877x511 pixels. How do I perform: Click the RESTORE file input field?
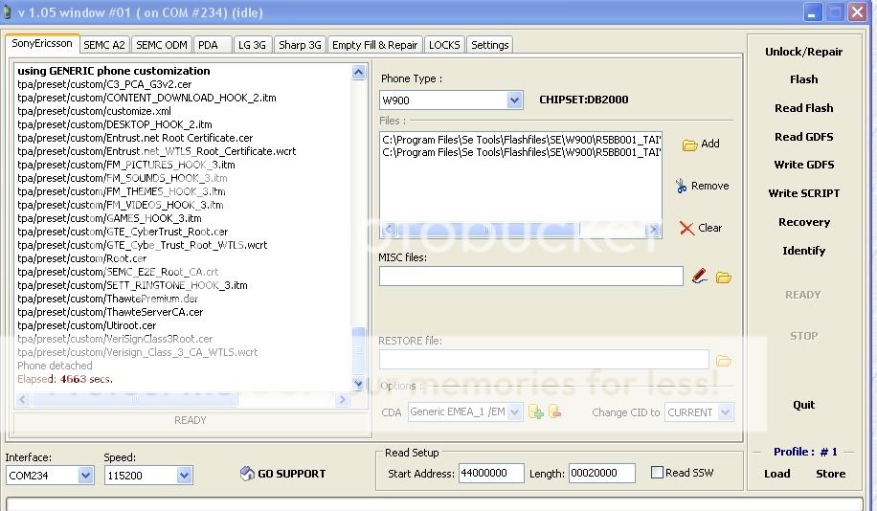point(544,360)
